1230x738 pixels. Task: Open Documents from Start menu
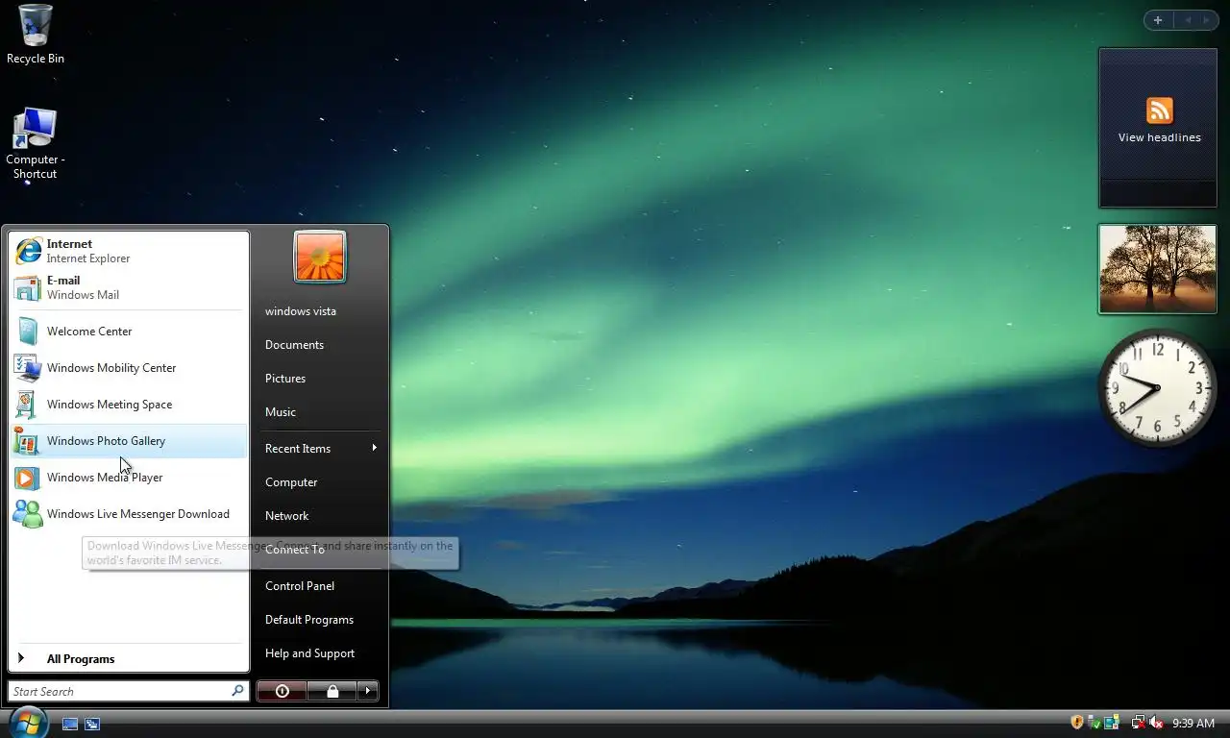click(320, 345)
